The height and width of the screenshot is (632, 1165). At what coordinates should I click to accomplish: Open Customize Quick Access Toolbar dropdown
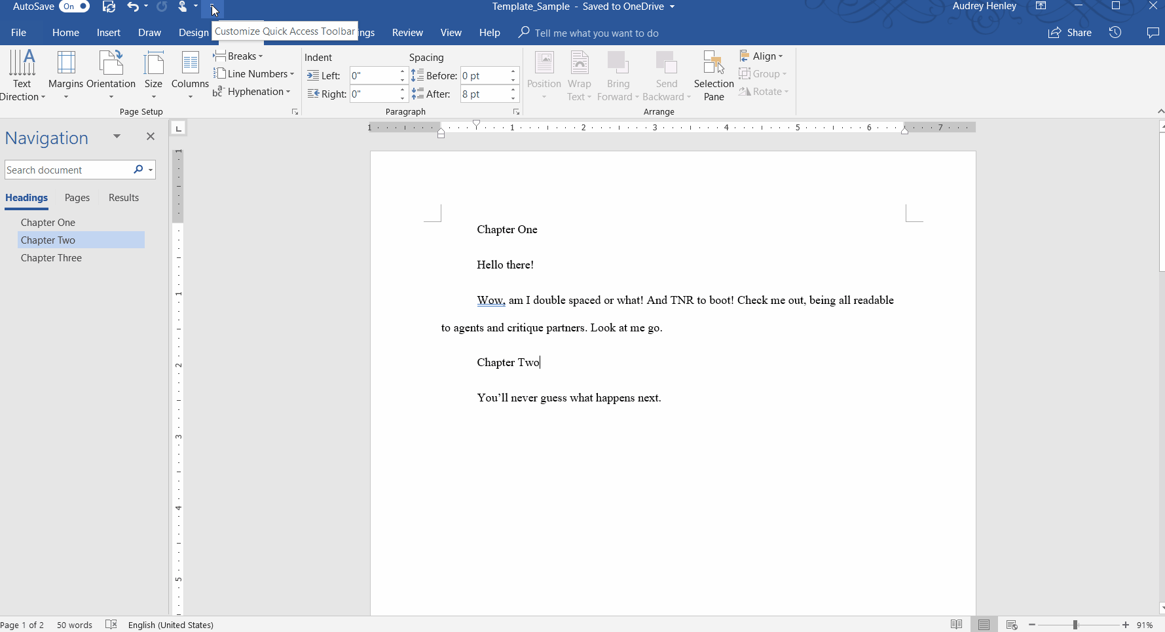(x=212, y=7)
